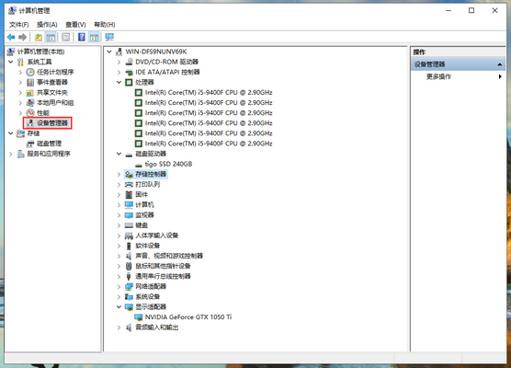Click the blue Help question mark icon
Image resolution: width=511 pixels, height=368 pixels.
click(82, 37)
